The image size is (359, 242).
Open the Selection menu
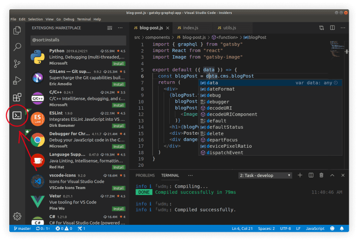pos(35,19)
